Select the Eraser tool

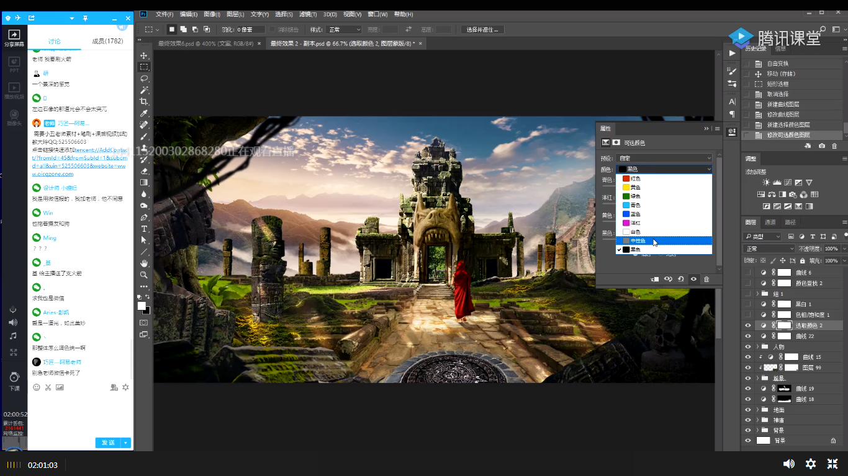[x=144, y=171]
